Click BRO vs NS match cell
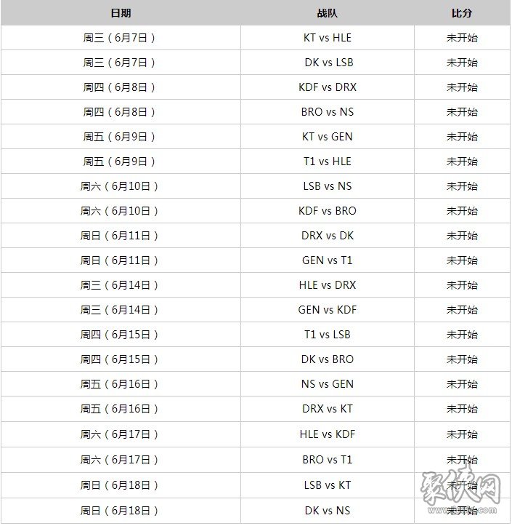512x526 pixels. point(327,112)
